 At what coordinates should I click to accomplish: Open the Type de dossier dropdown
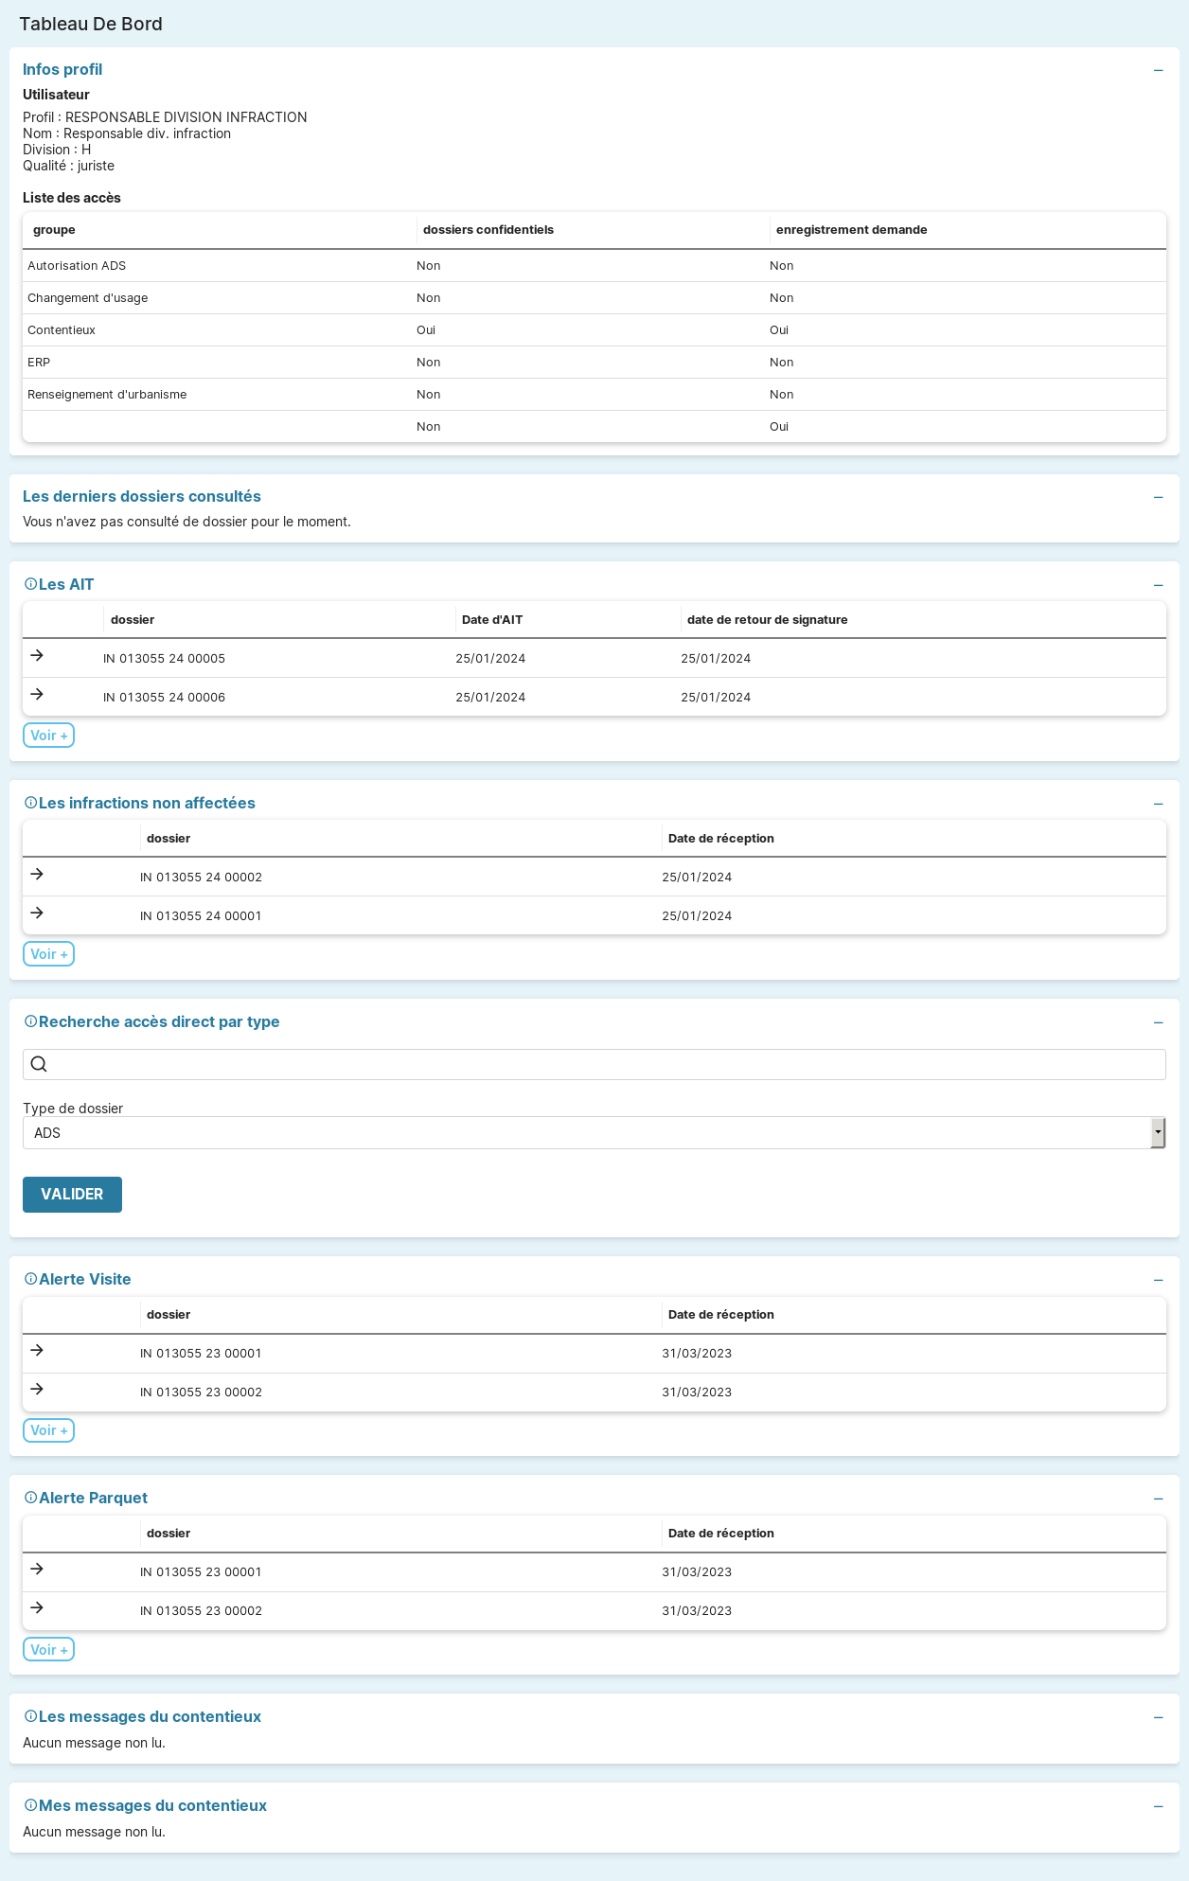594,1133
